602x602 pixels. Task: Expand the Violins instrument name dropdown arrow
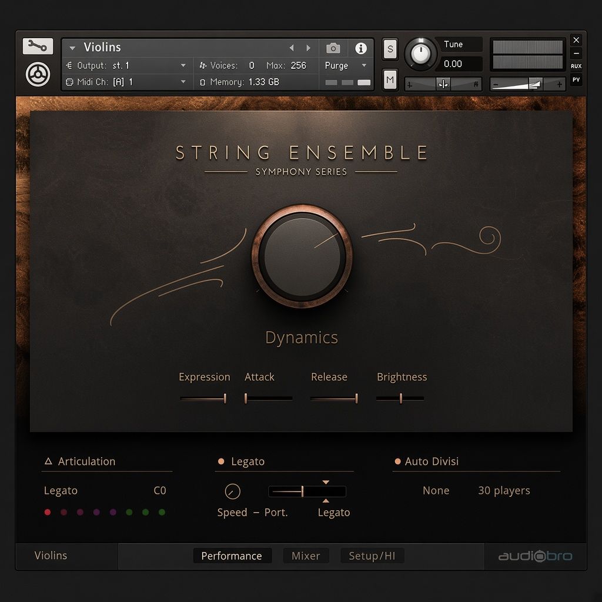pos(72,48)
